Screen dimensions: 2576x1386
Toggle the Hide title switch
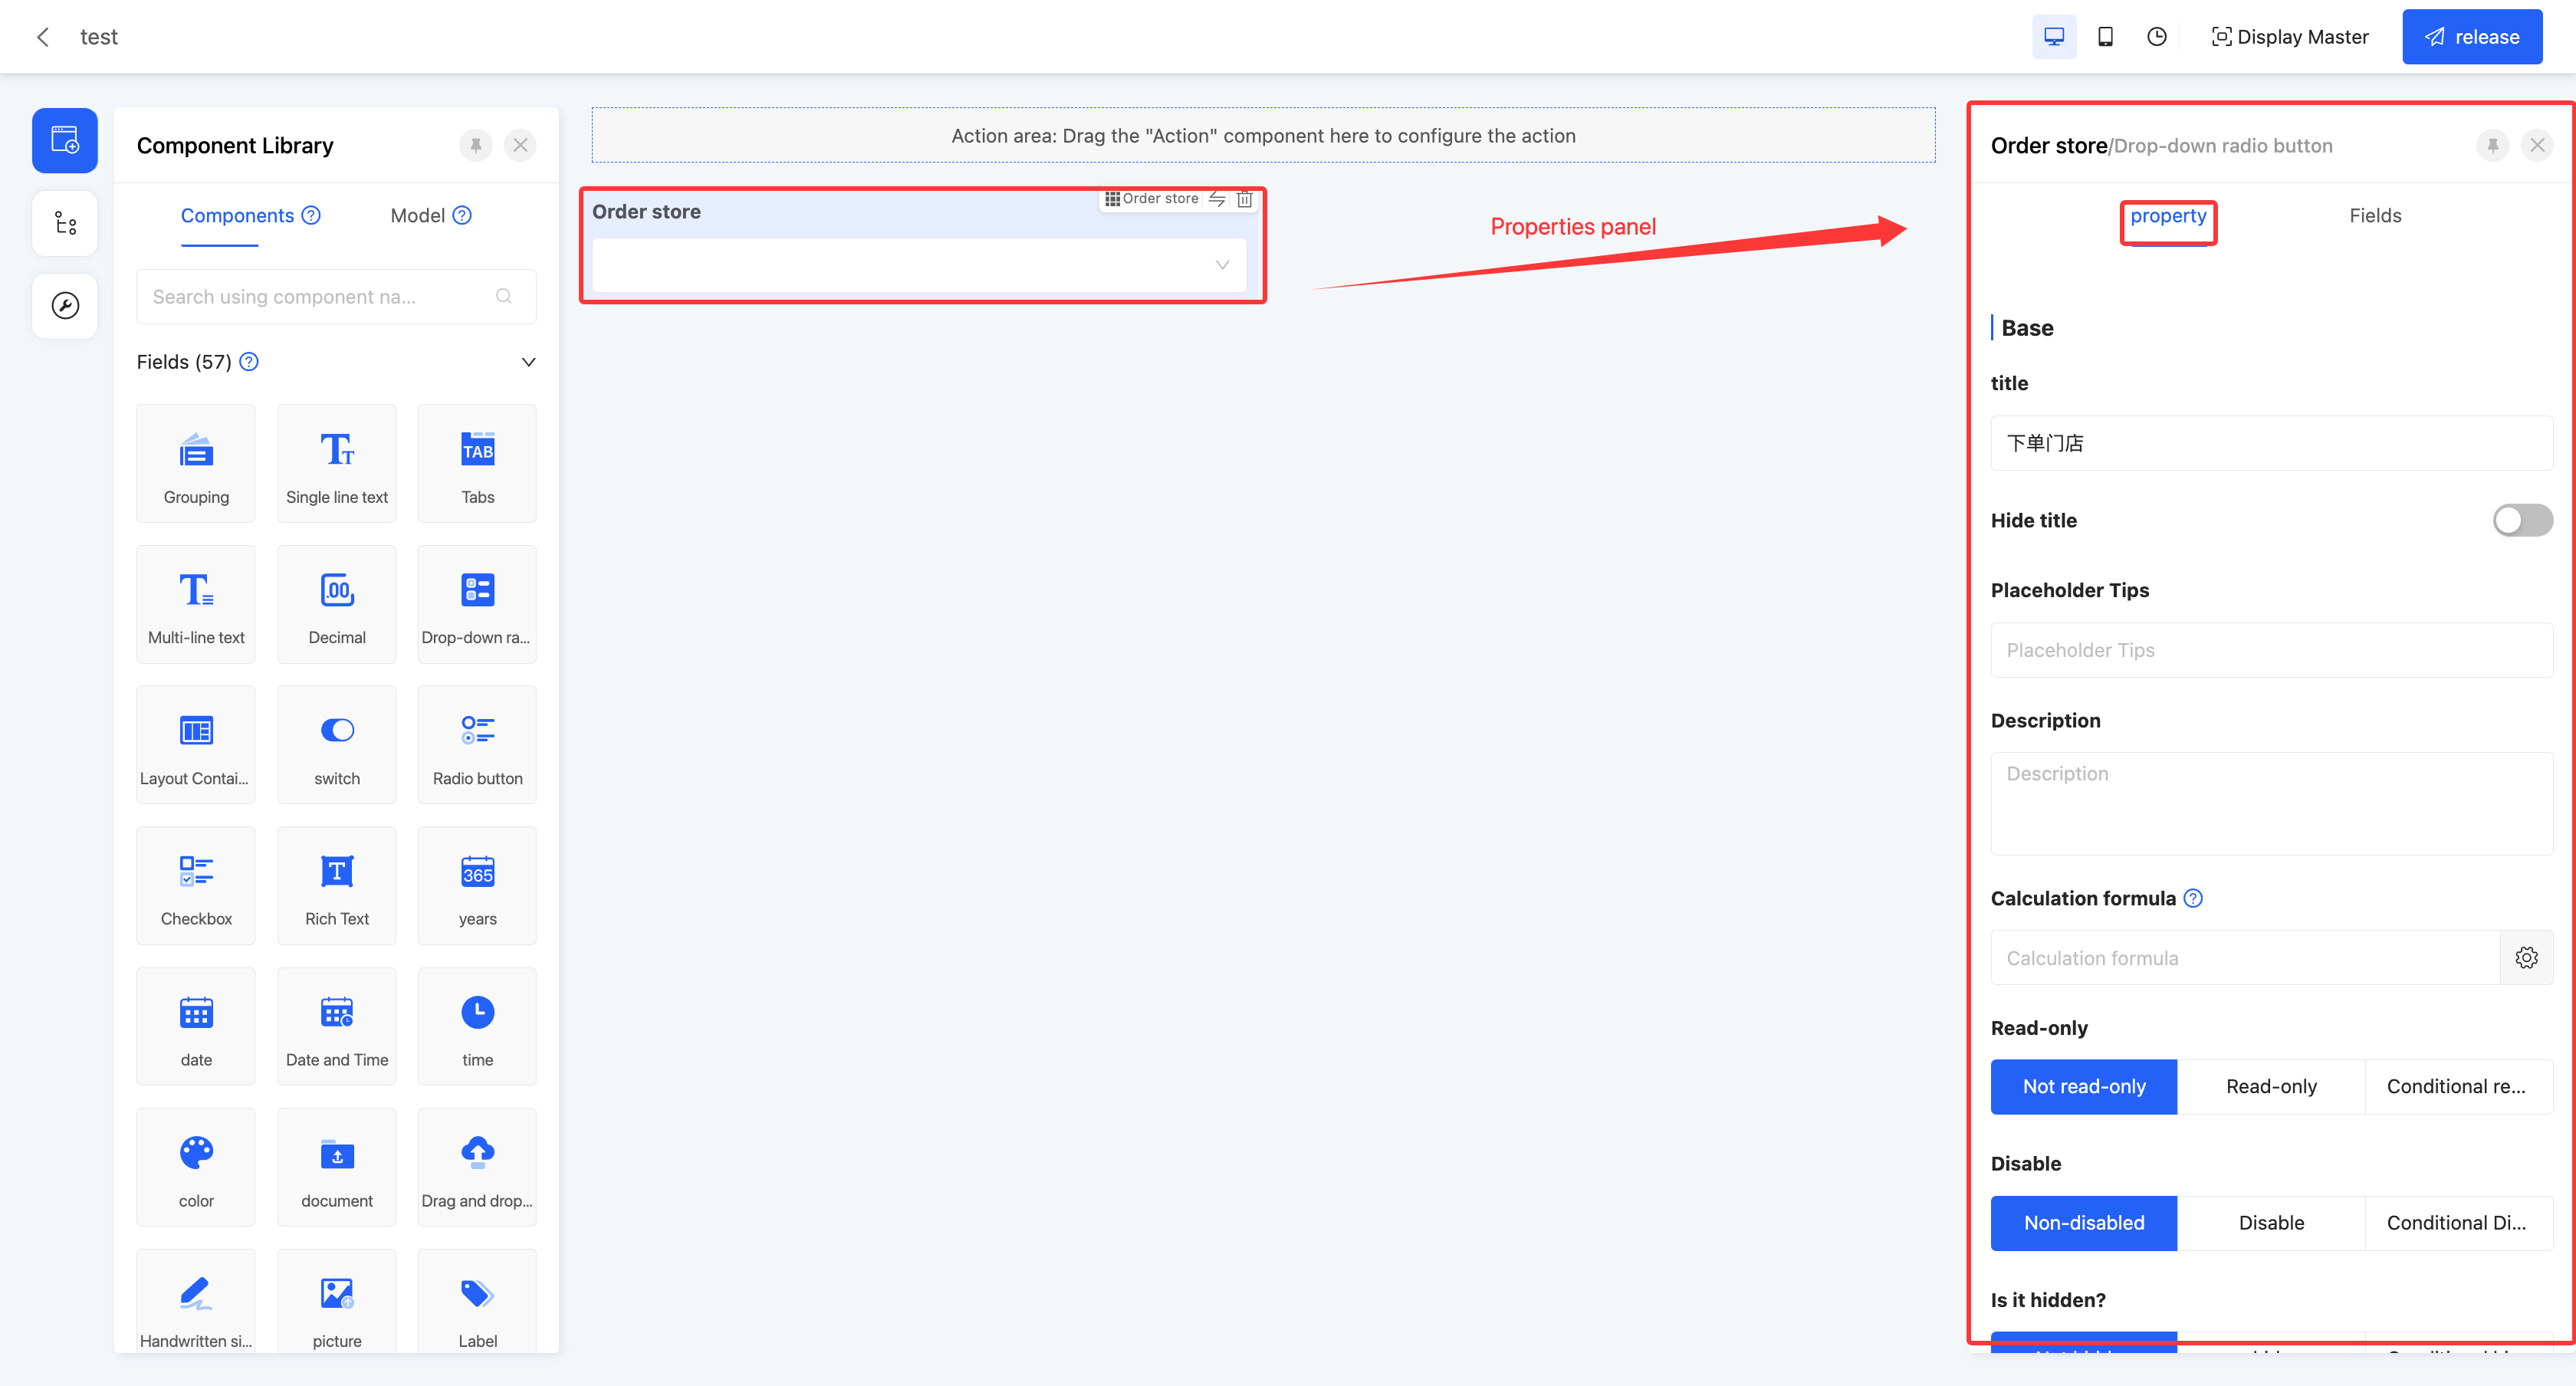click(x=2522, y=520)
